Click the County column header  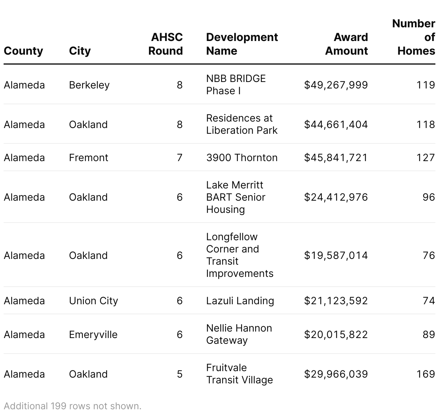[23, 51]
